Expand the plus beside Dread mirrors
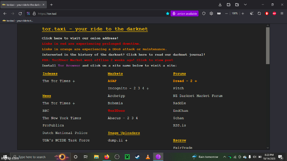 [196, 81]
